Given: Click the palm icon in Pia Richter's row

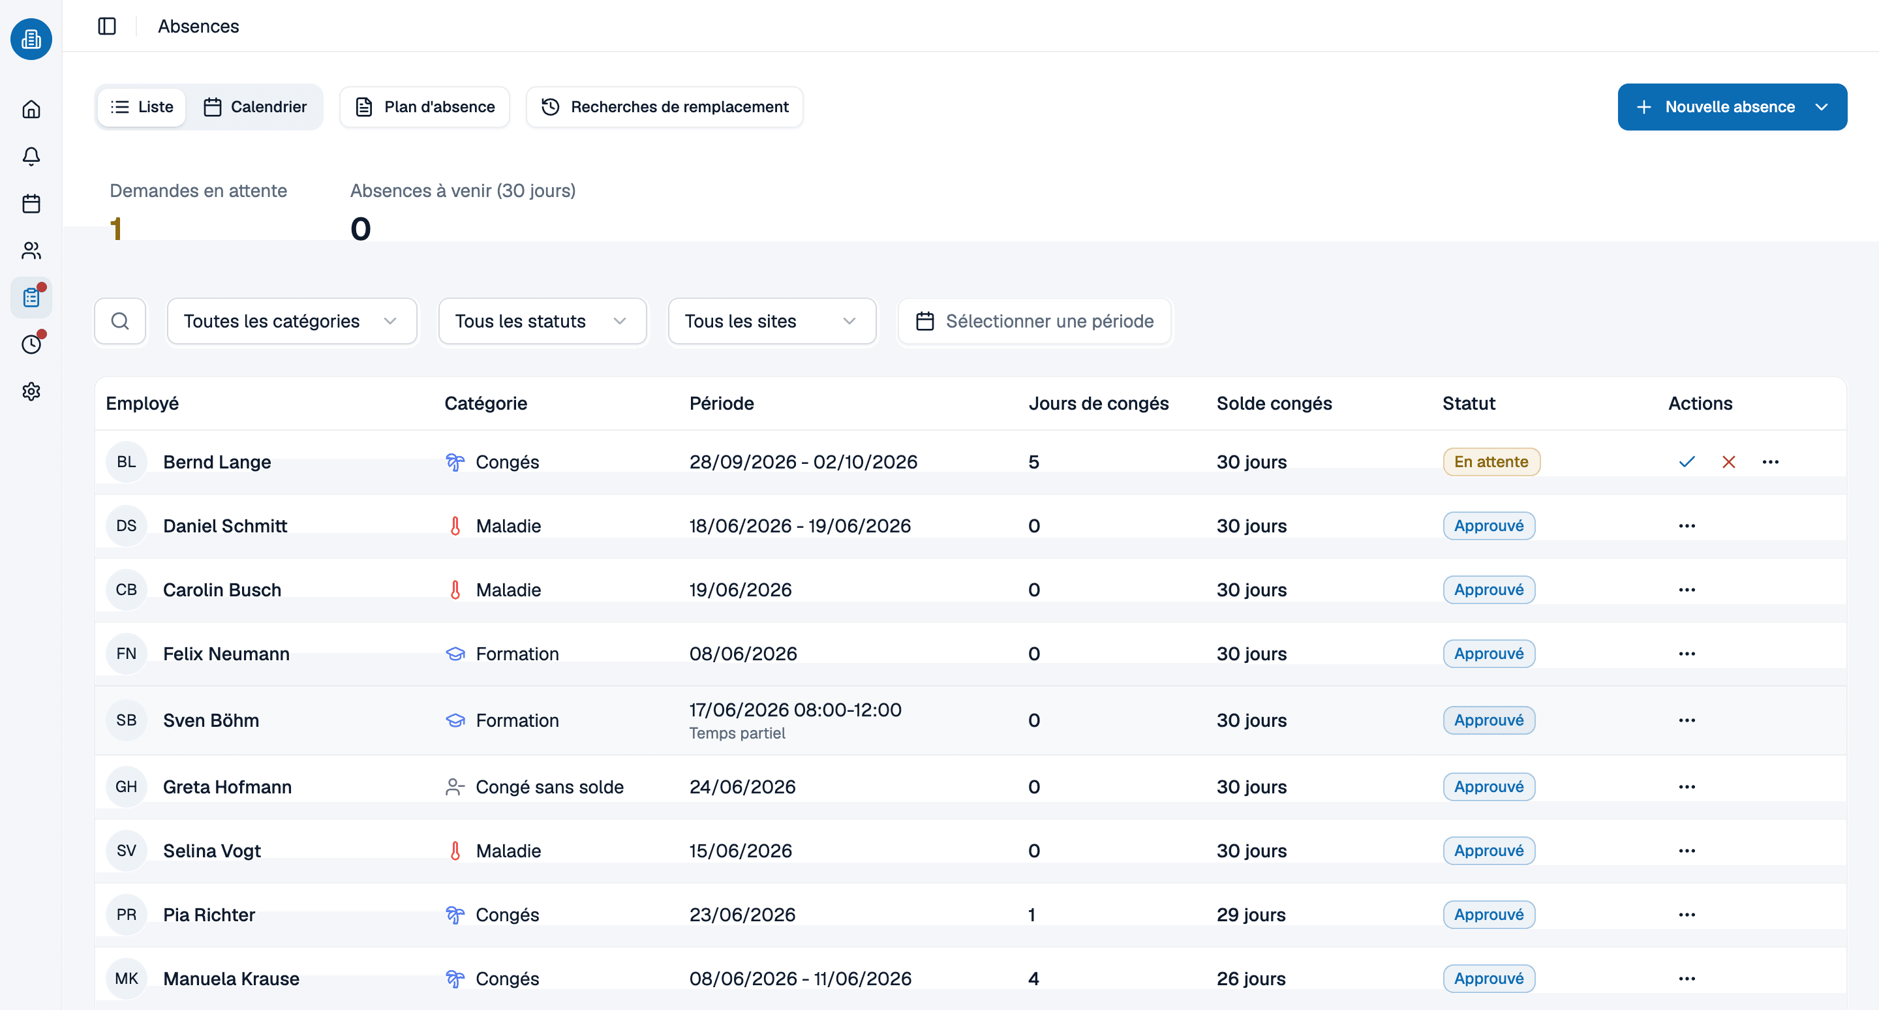Looking at the screenshot, I should coord(455,915).
